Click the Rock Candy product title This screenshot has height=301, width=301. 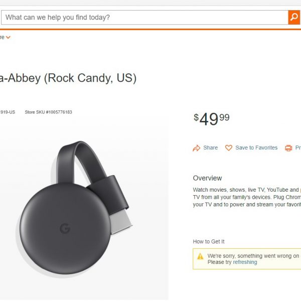(x=68, y=79)
